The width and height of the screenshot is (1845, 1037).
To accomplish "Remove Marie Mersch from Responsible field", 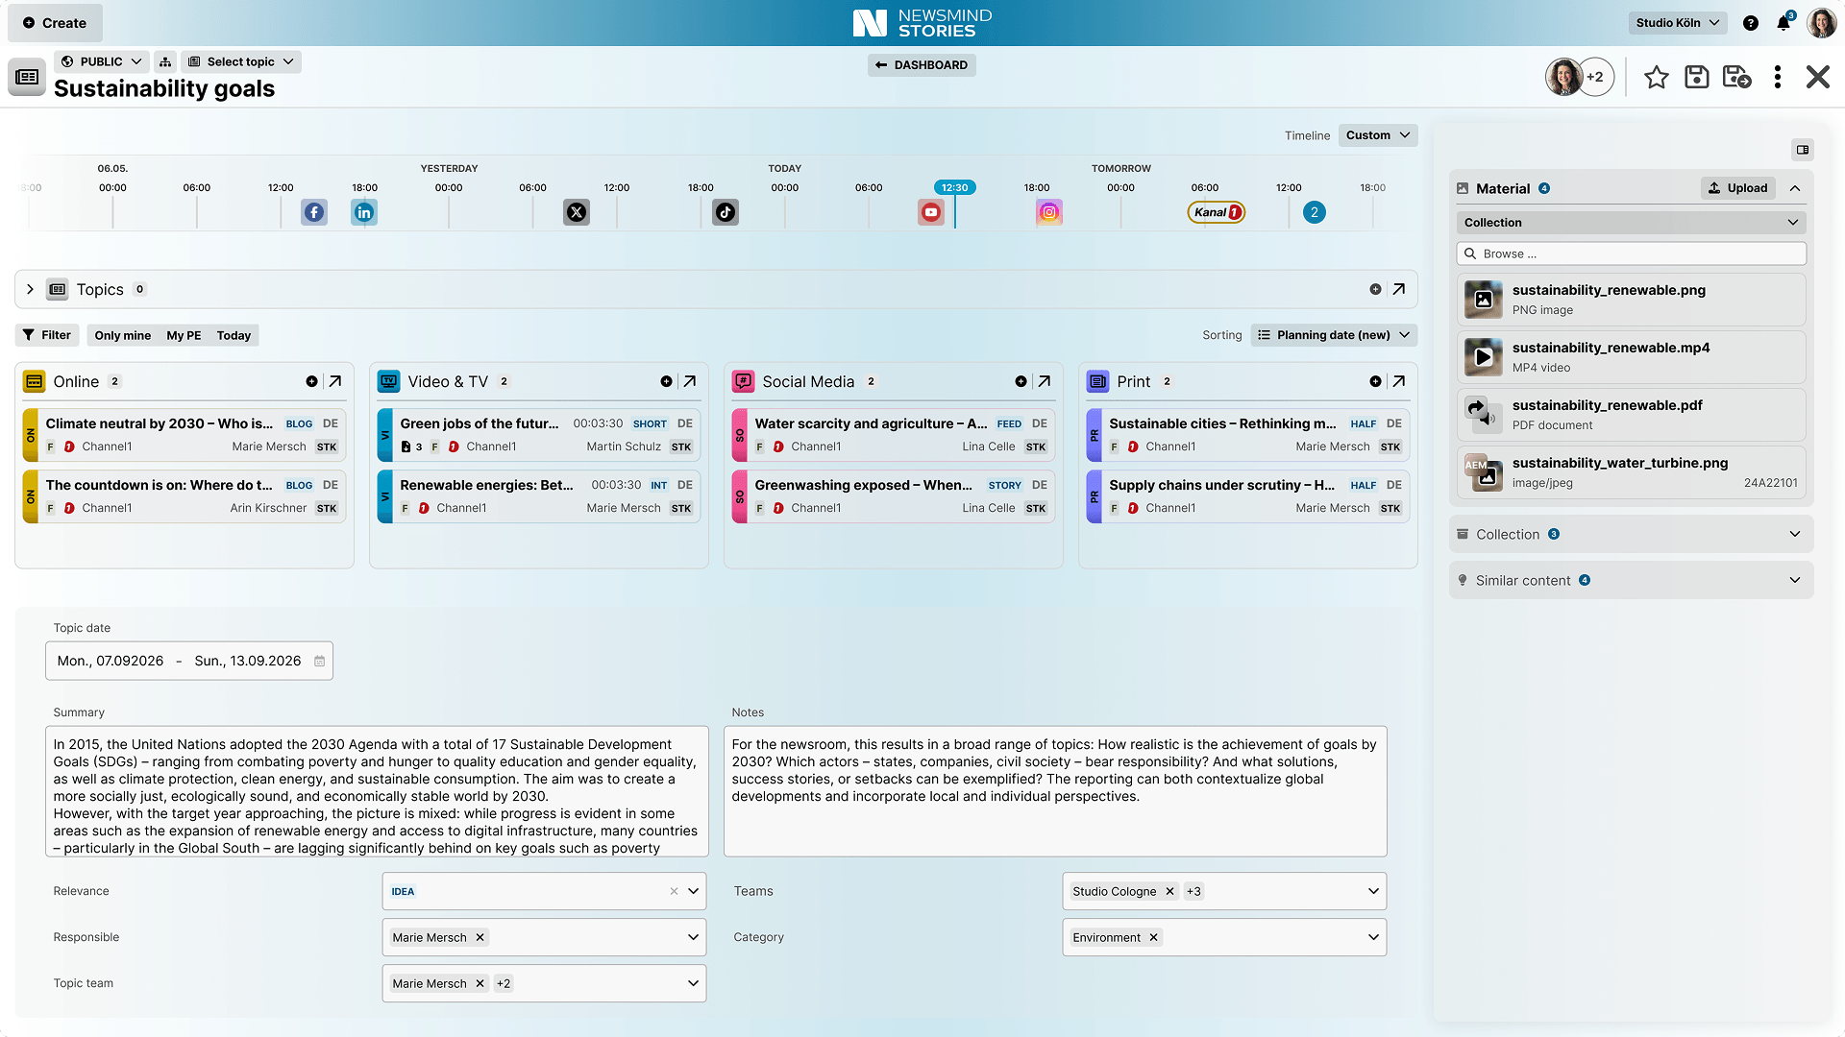I will 480,937.
